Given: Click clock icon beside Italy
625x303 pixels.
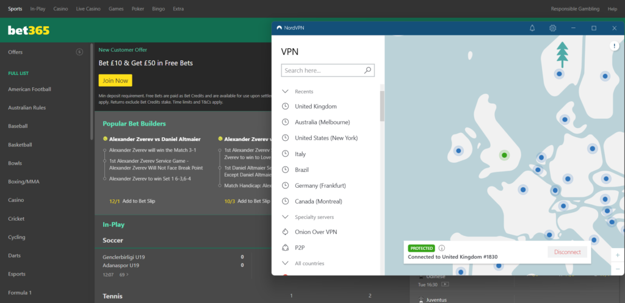Looking at the screenshot, I should (x=285, y=154).
